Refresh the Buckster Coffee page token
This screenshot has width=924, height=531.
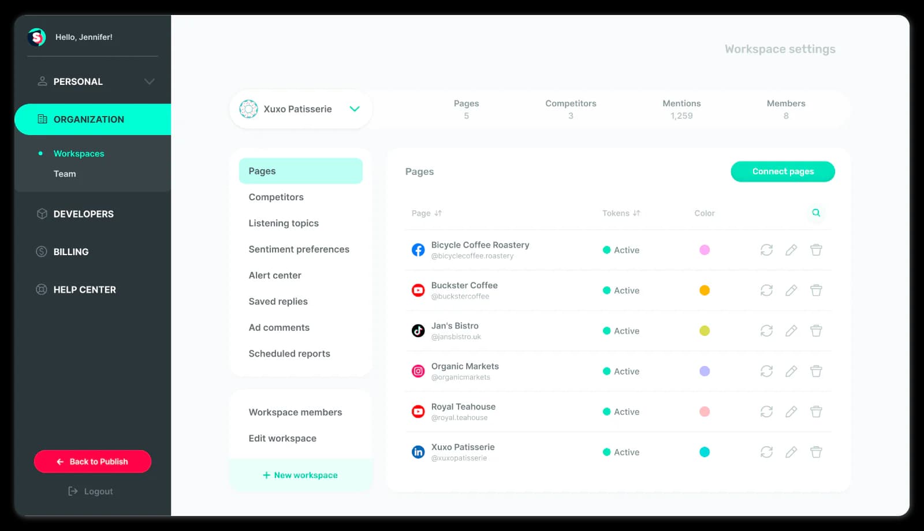tap(766, 290)
